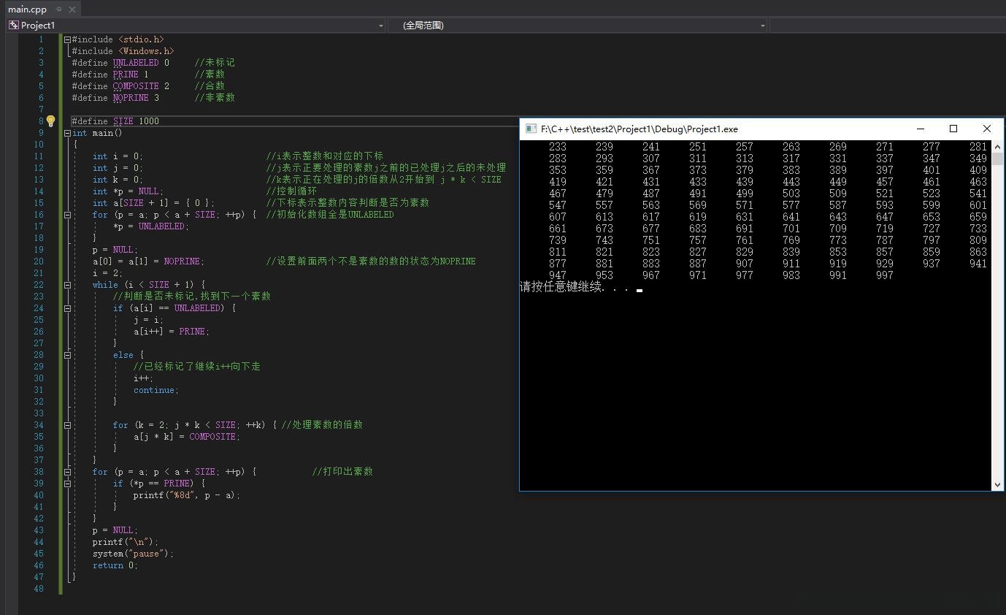Click the console window's title bar icon
Viewport: 1006px width, 615px height.
[531, 129]
